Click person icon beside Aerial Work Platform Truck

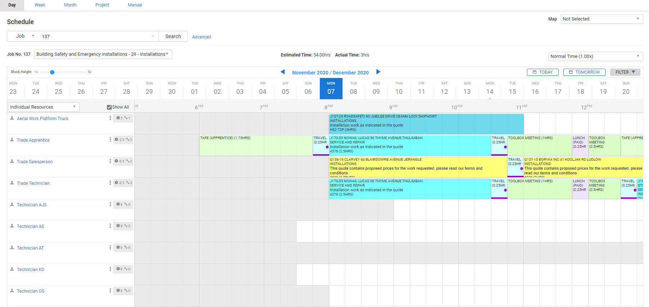click(12, 118)
